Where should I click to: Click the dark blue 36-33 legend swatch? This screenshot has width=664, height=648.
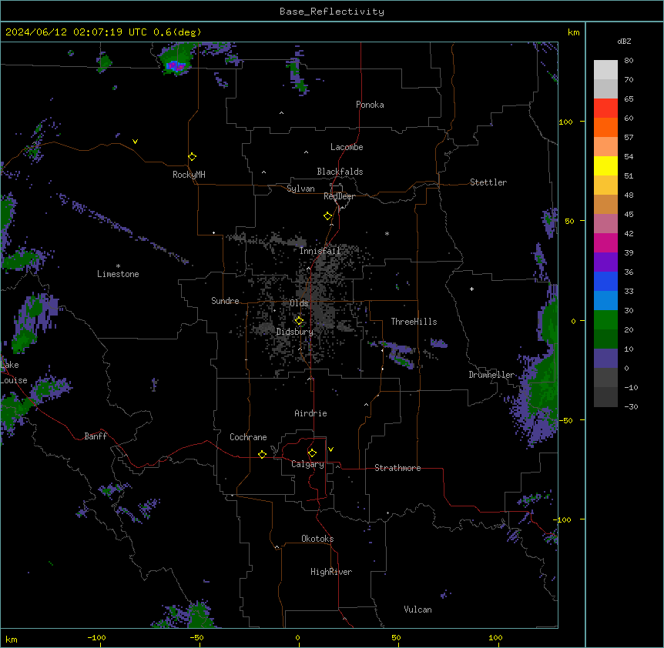pyautogui.click(x=605, y=281)
